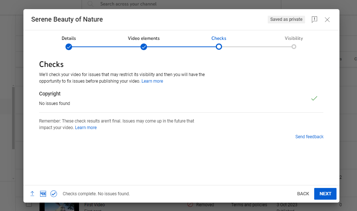Image resolution: width=357 pixels, height=211 pixels.
Task: Click Terms and policies restriction text
Action: click(x=249, y=205)
